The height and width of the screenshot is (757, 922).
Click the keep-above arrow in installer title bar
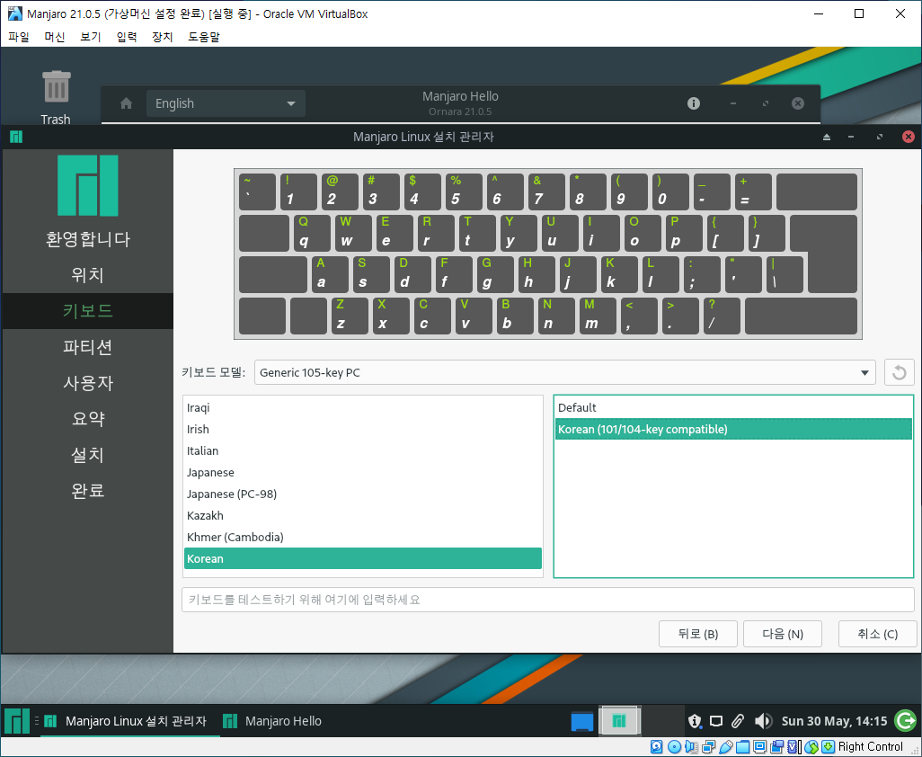827,137
